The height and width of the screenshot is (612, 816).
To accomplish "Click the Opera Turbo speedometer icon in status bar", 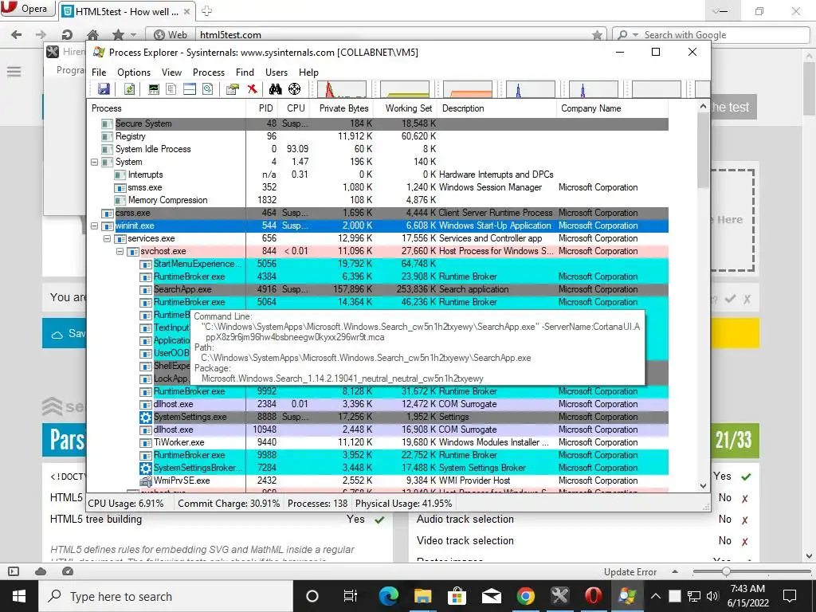I will tap(67, 571).
